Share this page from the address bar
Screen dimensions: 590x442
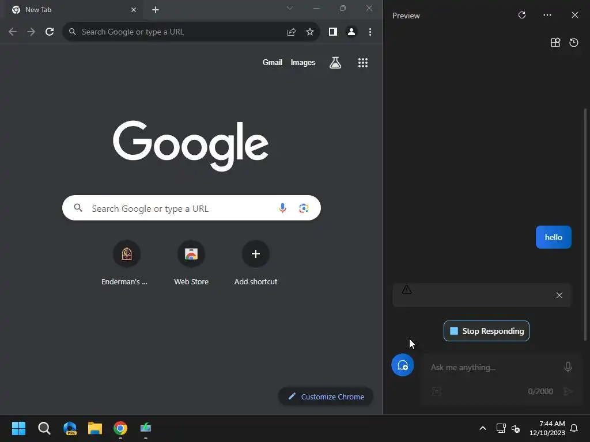[292, 32]
